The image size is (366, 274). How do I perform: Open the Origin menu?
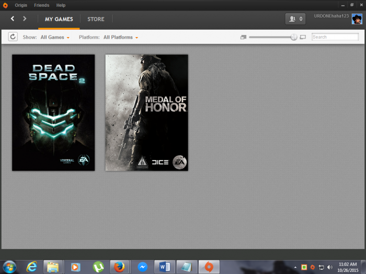[21, 5]
